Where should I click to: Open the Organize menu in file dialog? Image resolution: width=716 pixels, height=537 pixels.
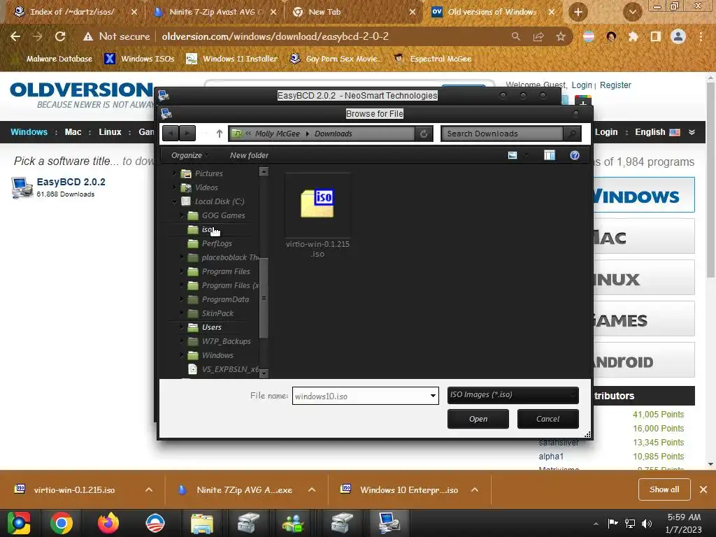189,155
